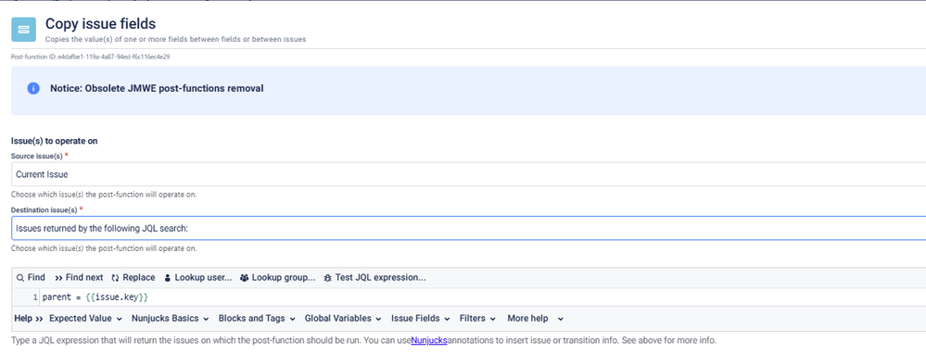Expand the Blocks and Tags help menu
This screenshot has height=354, width=926.
[257, 319]
